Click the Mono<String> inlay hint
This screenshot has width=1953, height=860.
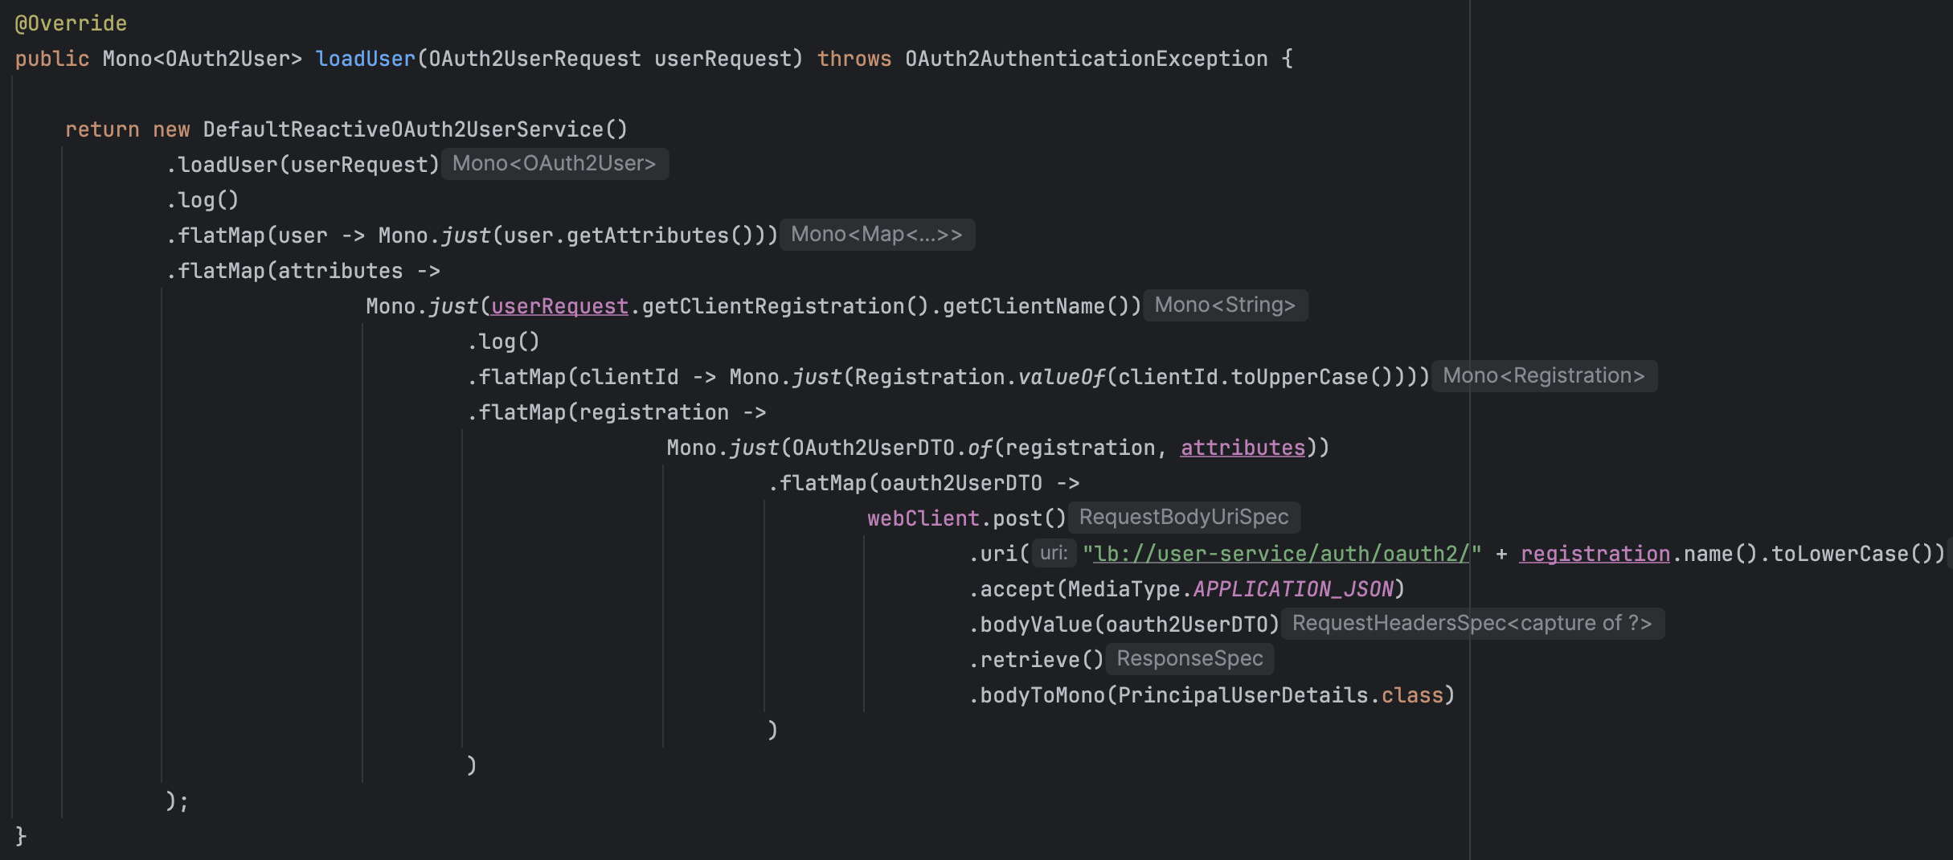[1225, 305]
